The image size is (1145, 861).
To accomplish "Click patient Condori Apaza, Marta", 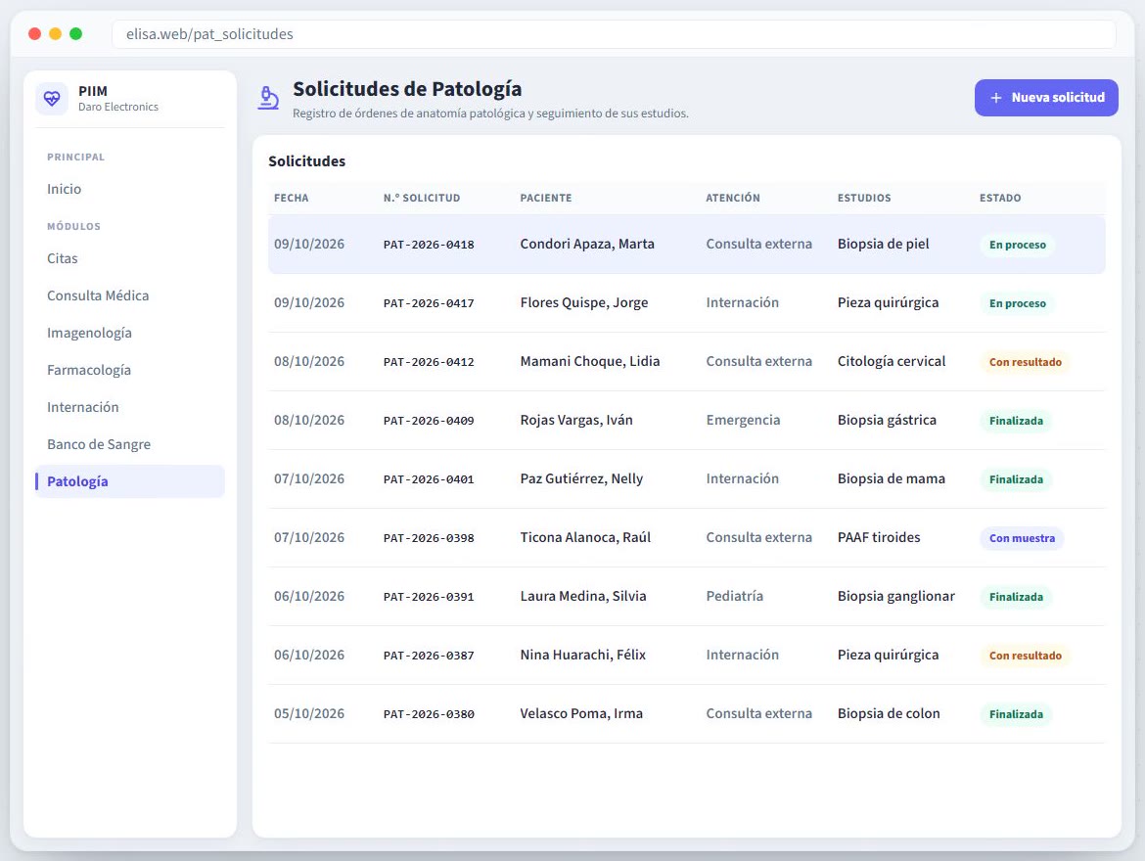I will tap(587, 244).
